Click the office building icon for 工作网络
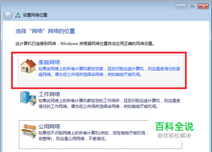Image resolution: width=212 pixels, height=152 pixels. (28, 98)
